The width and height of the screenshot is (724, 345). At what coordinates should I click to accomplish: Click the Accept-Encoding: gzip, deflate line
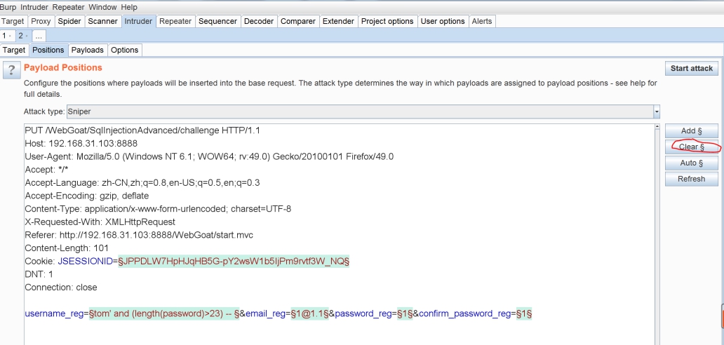click(x=87, y=196)
